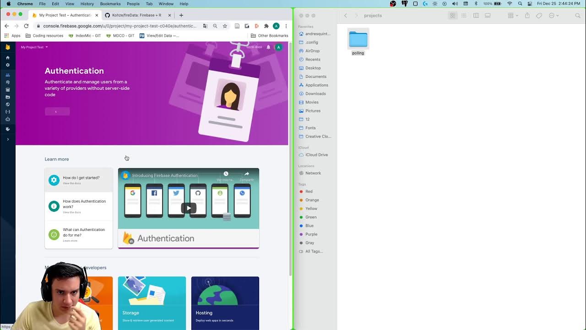The image size is (586, 330).
Task: Reload the Chrome page
Action: click(x=26, y=26)
